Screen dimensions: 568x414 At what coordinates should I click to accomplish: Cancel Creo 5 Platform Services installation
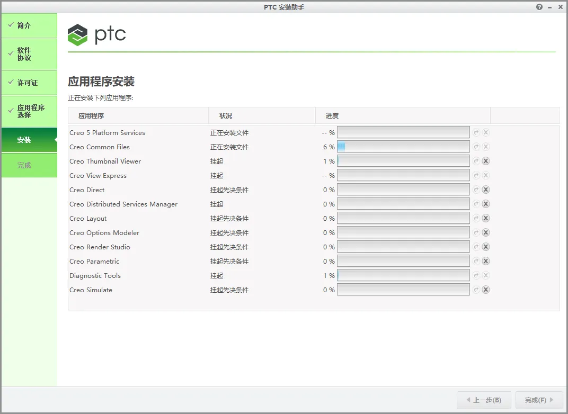[x=486, y=132]
